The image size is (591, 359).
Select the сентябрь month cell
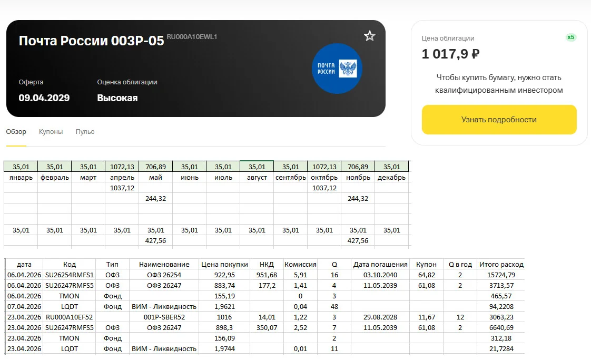click(x=291, y=177)
